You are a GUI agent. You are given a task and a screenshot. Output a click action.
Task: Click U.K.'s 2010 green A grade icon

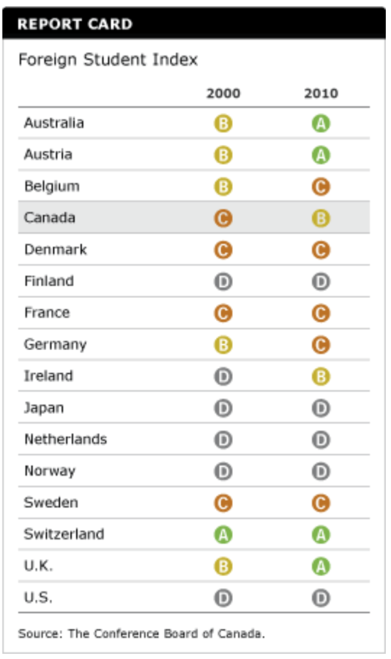(x=320, y=566)
